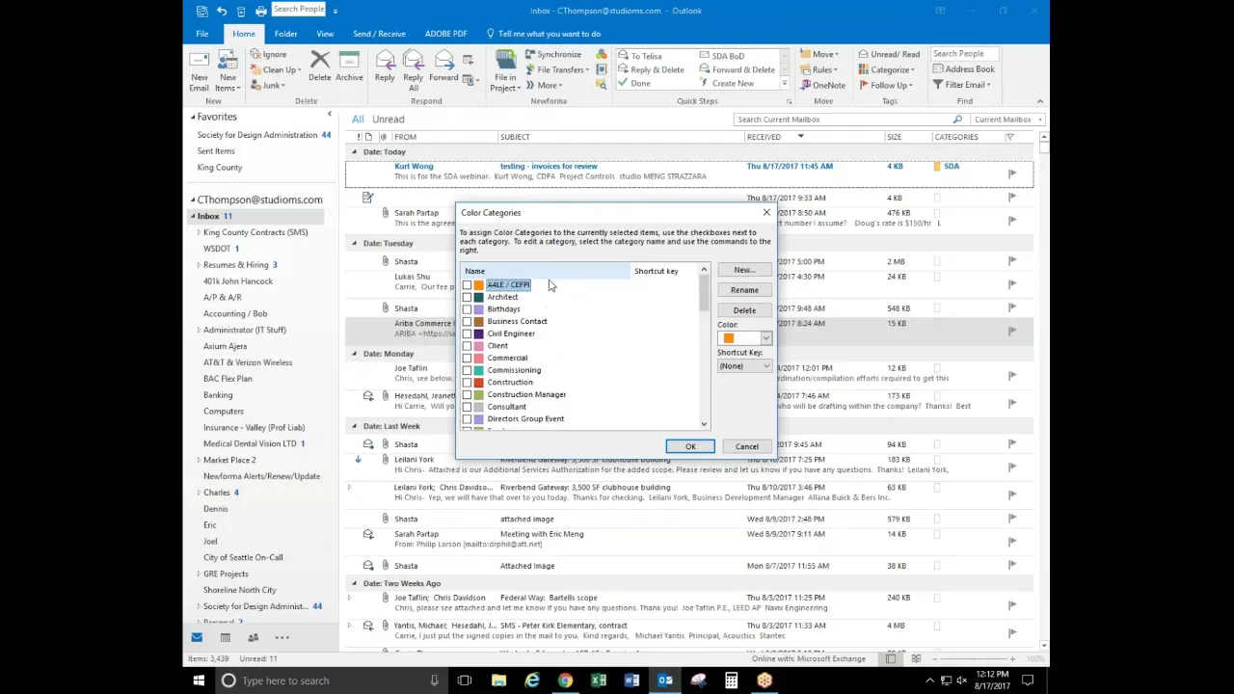Click the Mail icon in bottom navigation
This screenshot has width=1234, height=694.
[x=197, y=637]
